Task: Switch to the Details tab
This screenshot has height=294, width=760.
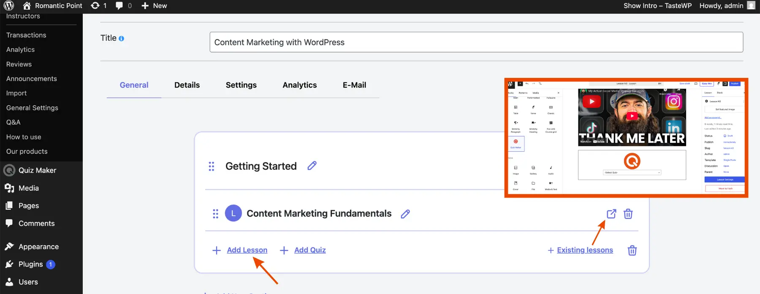Action: pos(187,85)
